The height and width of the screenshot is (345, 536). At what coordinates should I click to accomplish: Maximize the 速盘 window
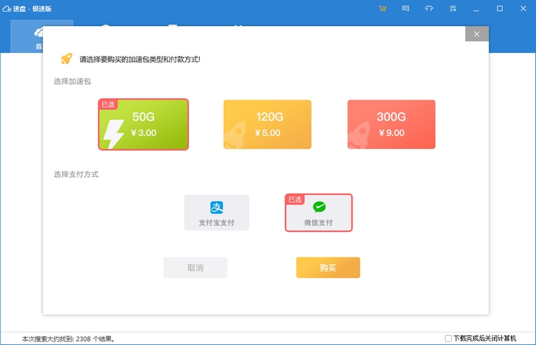500,9
